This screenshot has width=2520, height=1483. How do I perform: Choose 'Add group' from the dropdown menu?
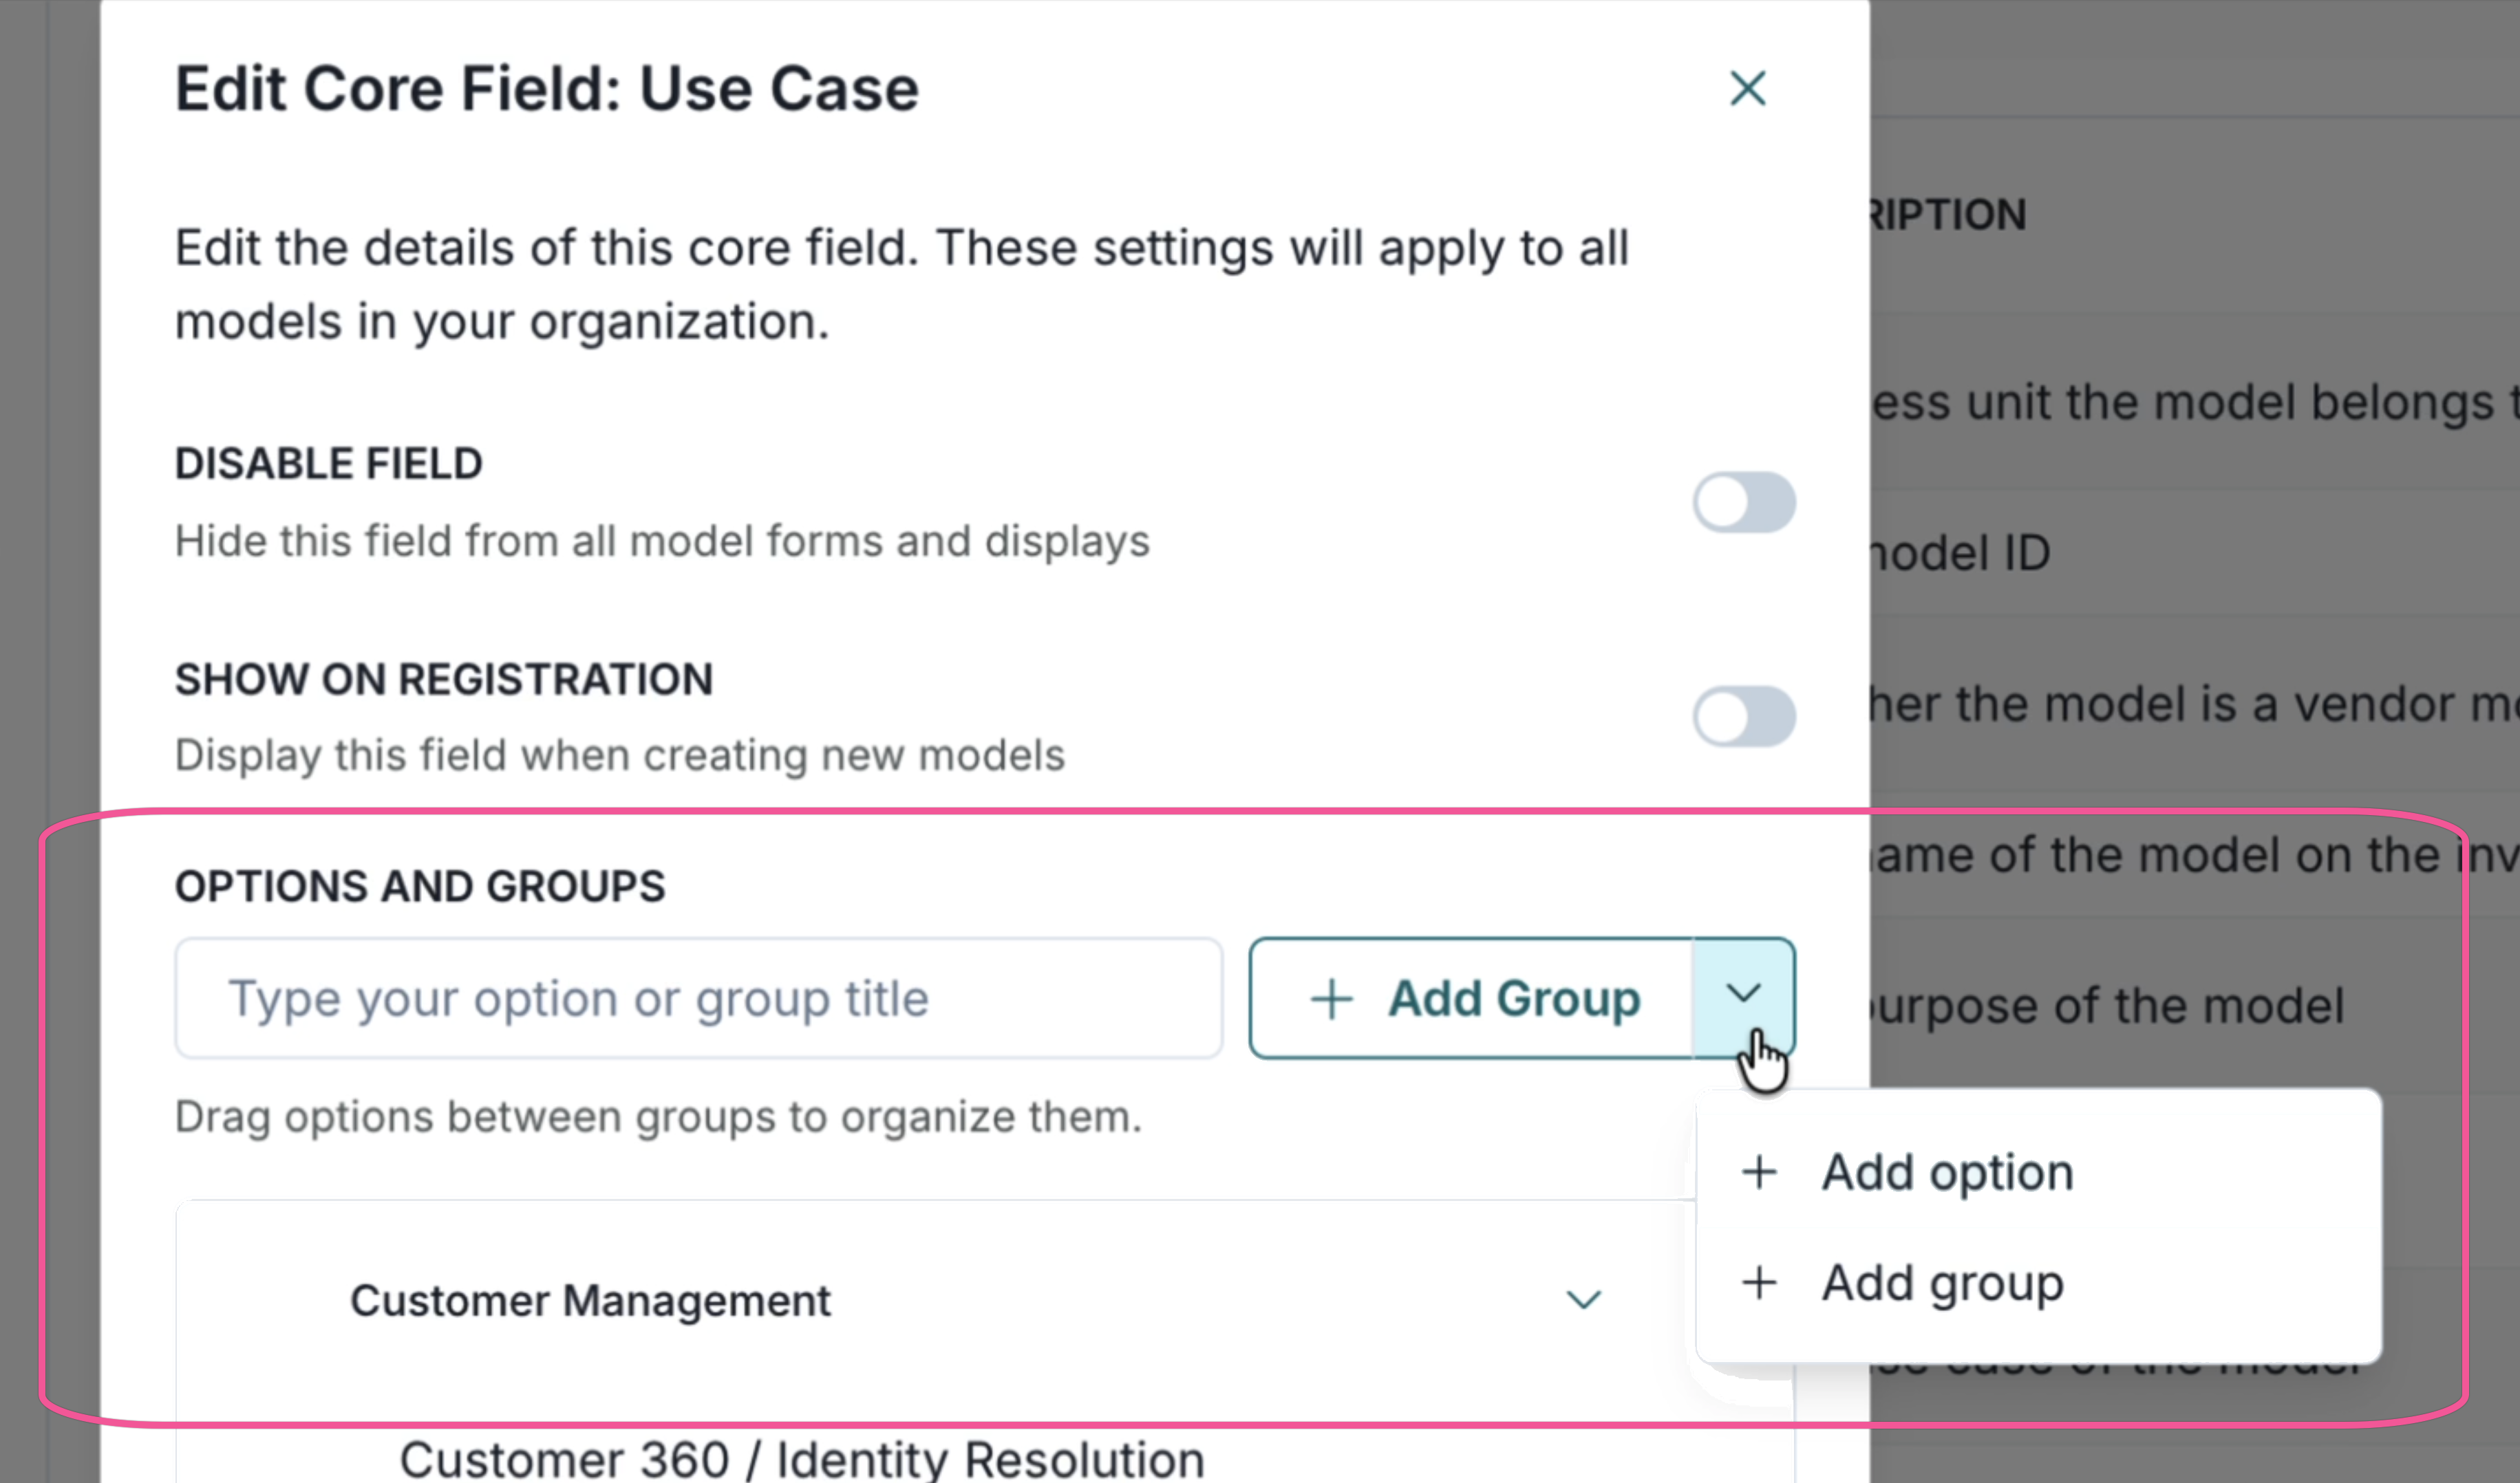[x=1942, y=1283]
